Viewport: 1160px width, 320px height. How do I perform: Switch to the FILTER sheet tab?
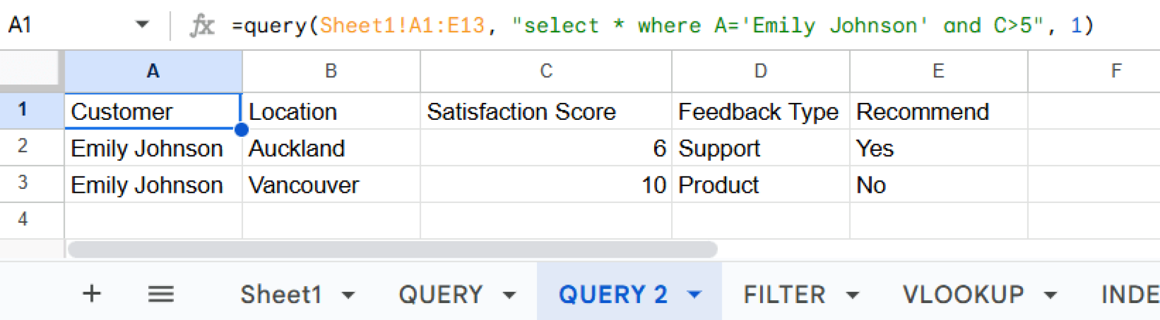pos(784,295)
